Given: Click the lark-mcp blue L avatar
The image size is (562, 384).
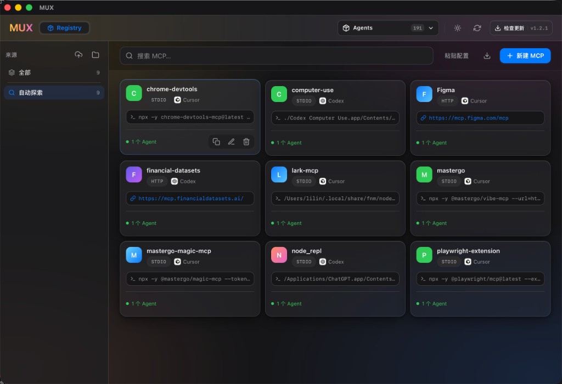Looking at the screenshot, I should (x=279, y=175).
